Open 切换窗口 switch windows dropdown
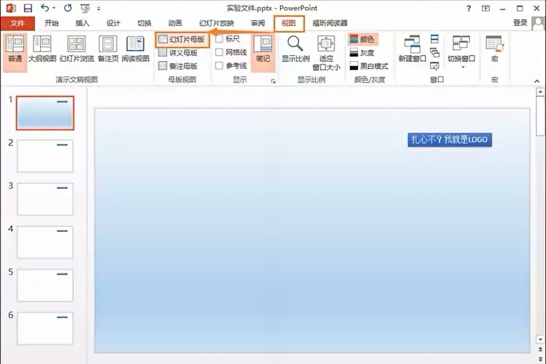The width and height of the screenshot is (546, 364). (x=462, y=52)
